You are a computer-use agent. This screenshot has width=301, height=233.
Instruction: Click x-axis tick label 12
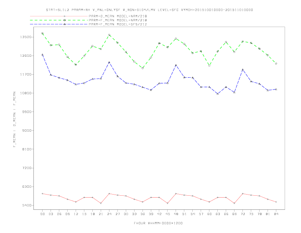pos(76,214)
